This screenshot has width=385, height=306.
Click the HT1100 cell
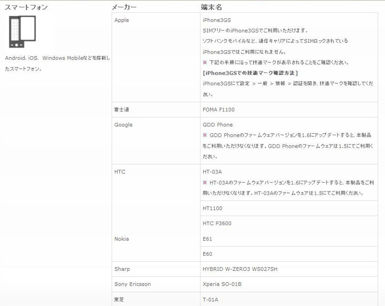289,208
